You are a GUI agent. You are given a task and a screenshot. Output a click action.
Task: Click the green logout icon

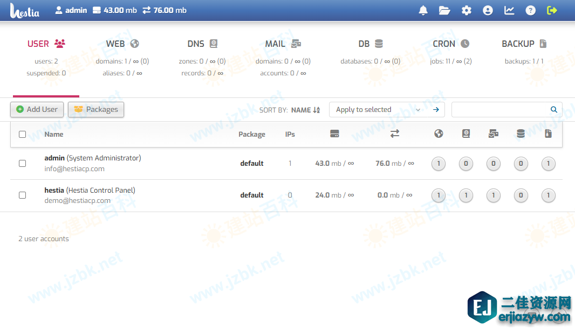click(x=552, y=10)
